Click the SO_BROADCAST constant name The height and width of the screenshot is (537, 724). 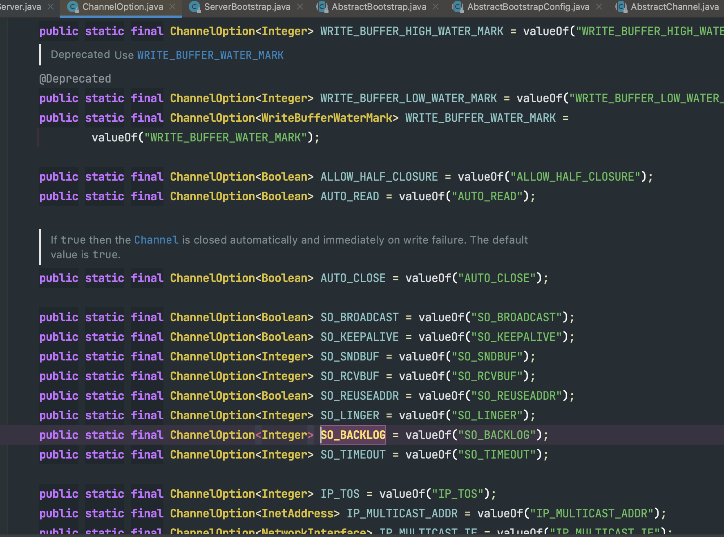click(x=360, y=317)
